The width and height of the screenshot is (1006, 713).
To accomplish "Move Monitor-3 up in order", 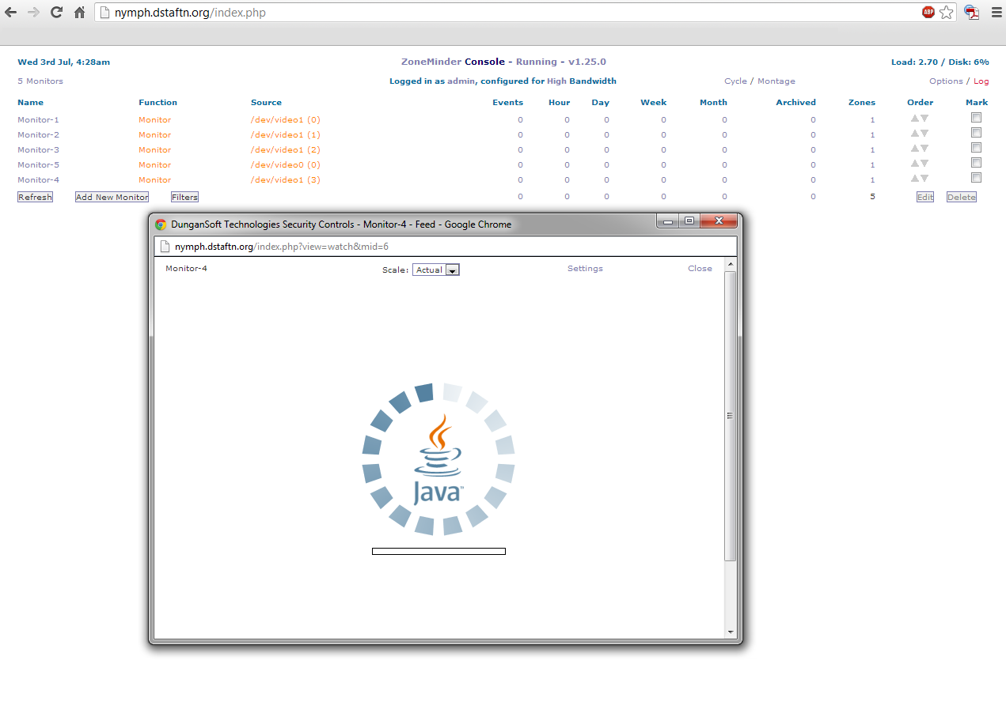I will coord(914,149).
